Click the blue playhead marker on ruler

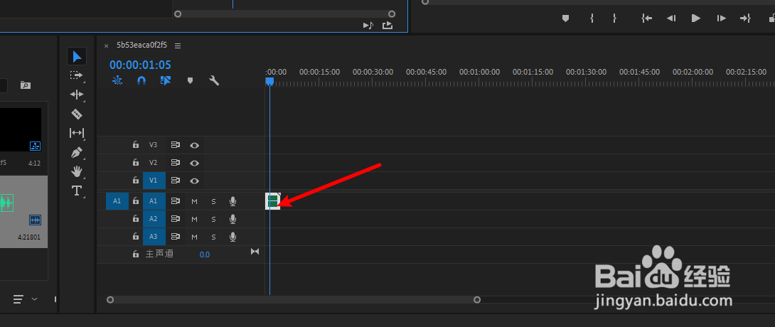point(269,81)
